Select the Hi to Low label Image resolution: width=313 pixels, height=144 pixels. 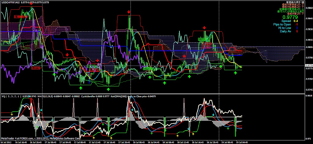[x=285, y=28]
